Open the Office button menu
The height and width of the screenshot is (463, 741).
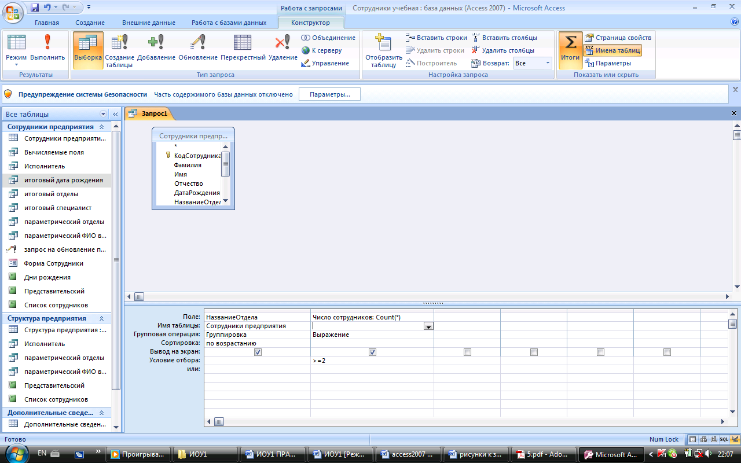coord(13,12)
